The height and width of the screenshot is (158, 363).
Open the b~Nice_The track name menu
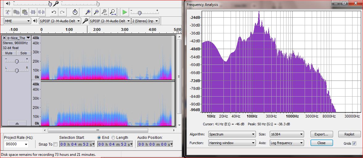[x=19, y=38]
